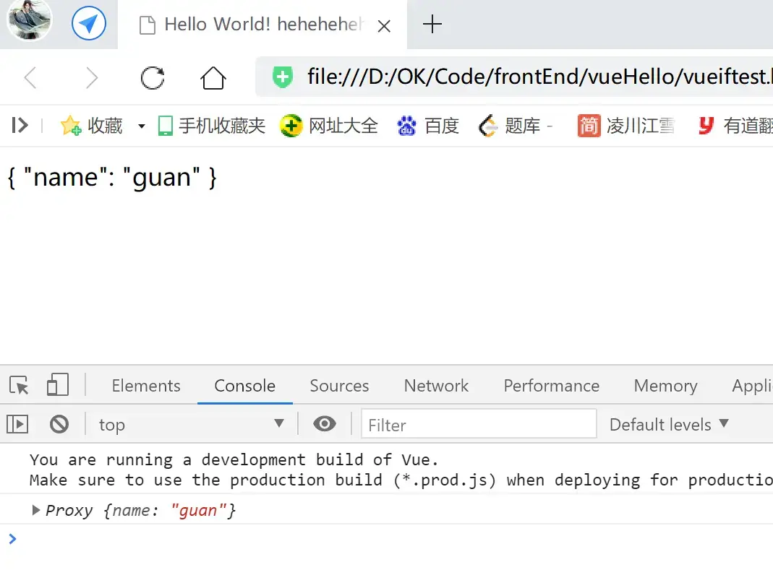Click the user profile avatar

click(29, 20)
